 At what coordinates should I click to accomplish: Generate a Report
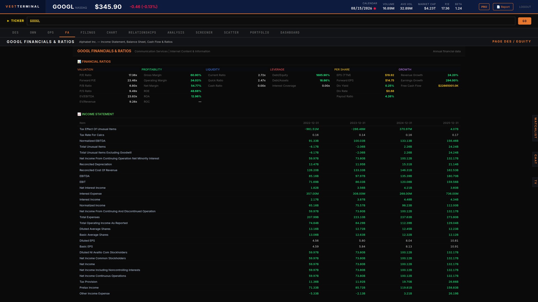coord(503,7)
